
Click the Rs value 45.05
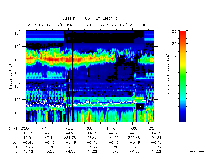tap(49, 133)
